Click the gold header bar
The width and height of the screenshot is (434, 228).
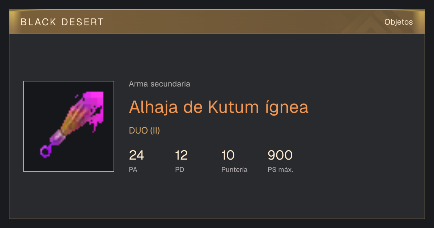[217, 22]
